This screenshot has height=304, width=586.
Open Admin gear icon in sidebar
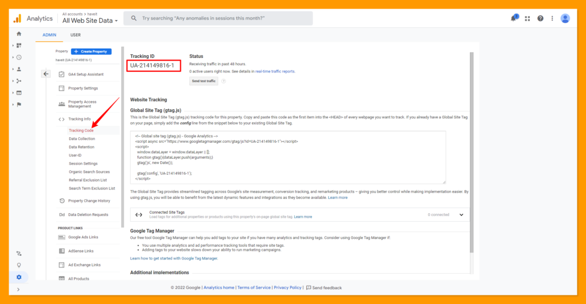pyautogui.click(x=19, y=277)
